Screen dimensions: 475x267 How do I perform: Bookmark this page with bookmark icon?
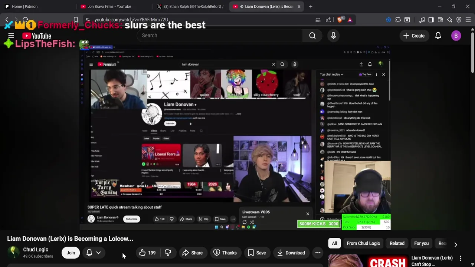[x=76, y=20]
